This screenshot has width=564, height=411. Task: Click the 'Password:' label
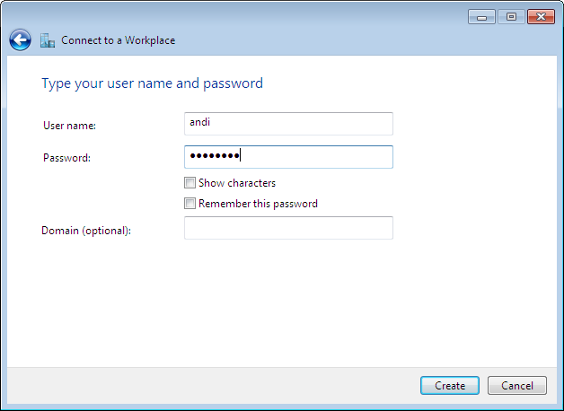[67, 158]
